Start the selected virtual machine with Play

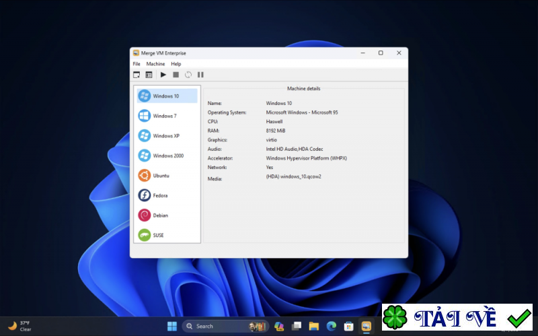163,75
